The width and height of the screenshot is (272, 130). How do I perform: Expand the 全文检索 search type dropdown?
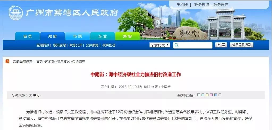pos(160,45)
